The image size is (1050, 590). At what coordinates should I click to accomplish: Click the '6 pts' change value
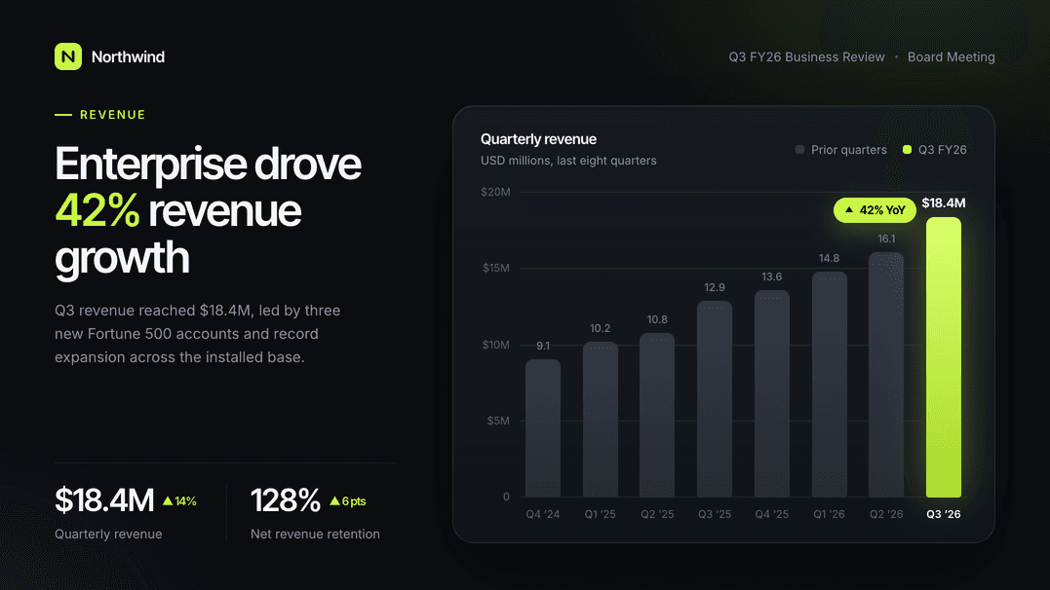coord(354,501)
